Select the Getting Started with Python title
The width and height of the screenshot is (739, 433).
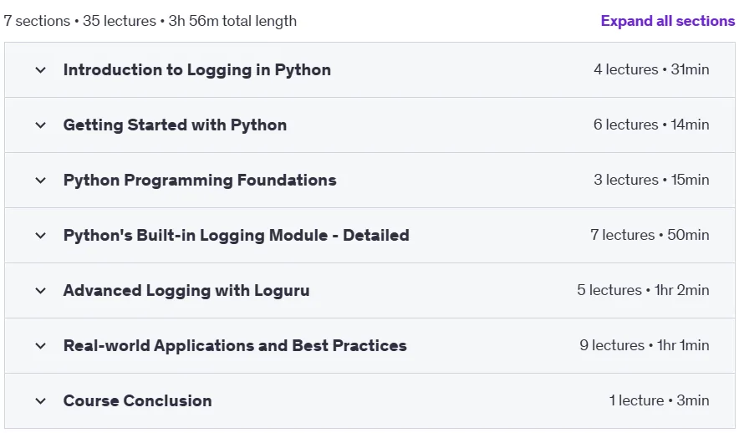[175, 125]
